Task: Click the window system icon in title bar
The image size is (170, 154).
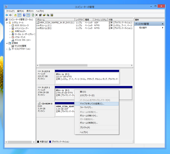Action: tap(6, 7)
